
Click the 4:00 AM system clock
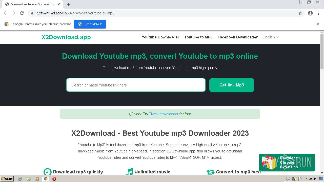click(311, 179)
